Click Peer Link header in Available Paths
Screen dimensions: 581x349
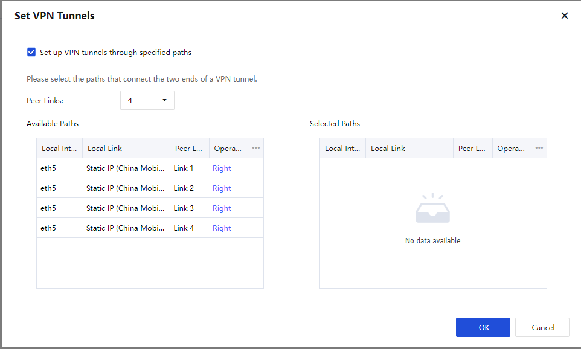coord(189,149)
